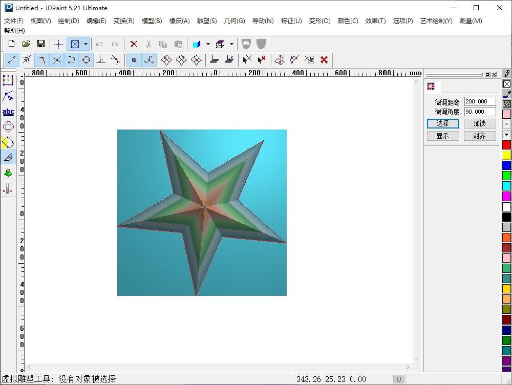Pick the eyedropper color picker icon
Screen dimensions: 512x385
(x=506, y=94)
